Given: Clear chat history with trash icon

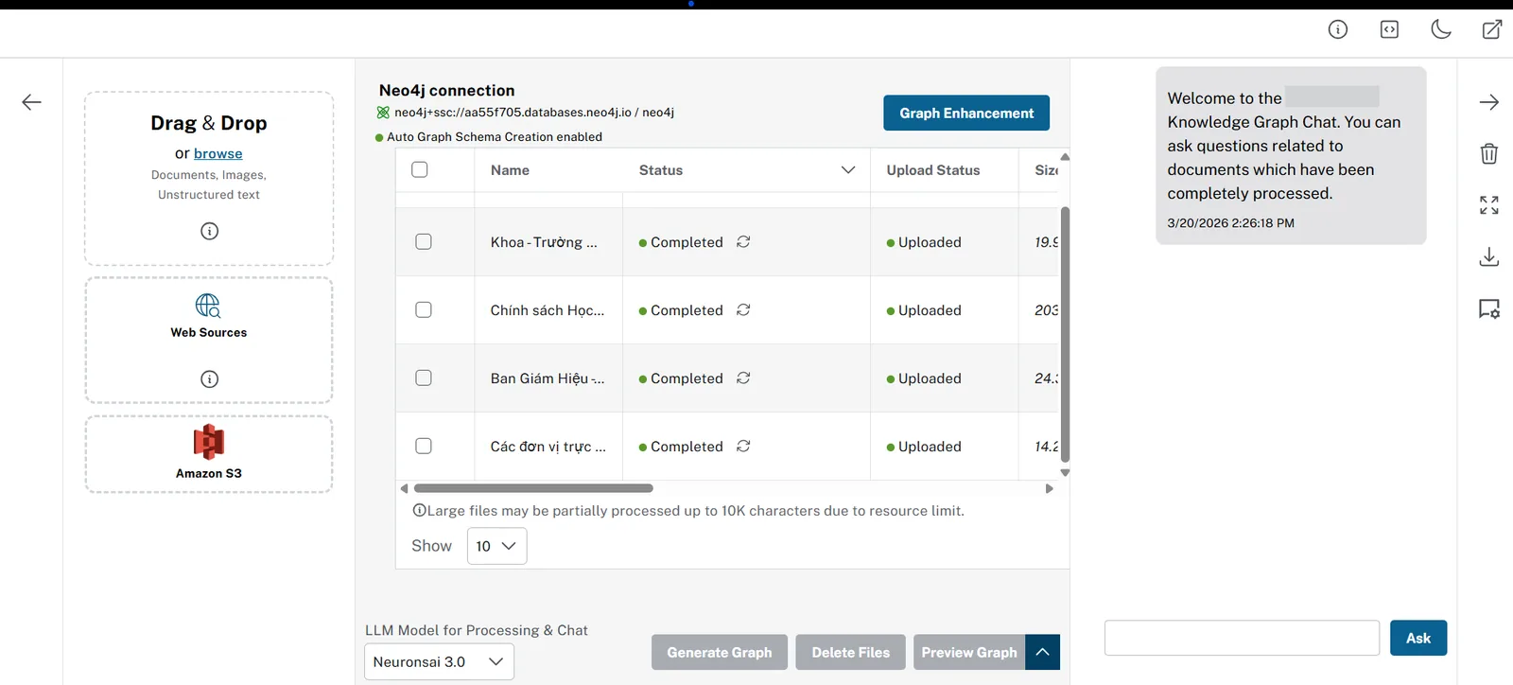Looking at the screenshot, I should coord(1489,153).
